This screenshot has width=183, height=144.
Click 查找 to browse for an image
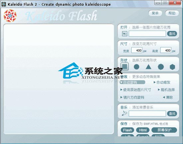coord(172,34)
